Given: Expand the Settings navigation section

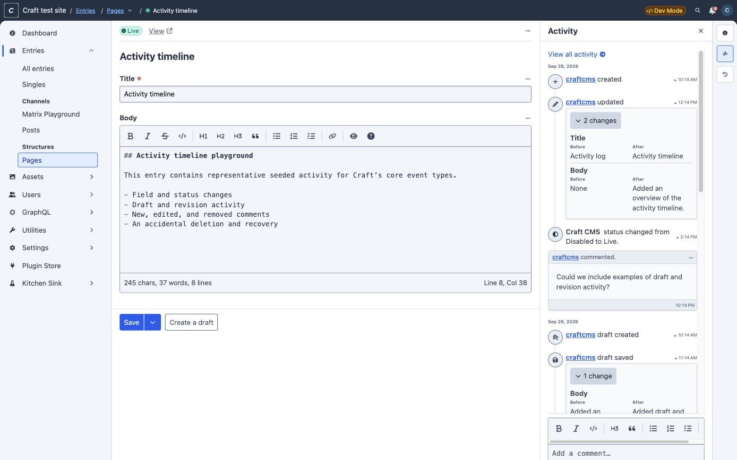Looking at the screenshot, I should pos(91,248).
